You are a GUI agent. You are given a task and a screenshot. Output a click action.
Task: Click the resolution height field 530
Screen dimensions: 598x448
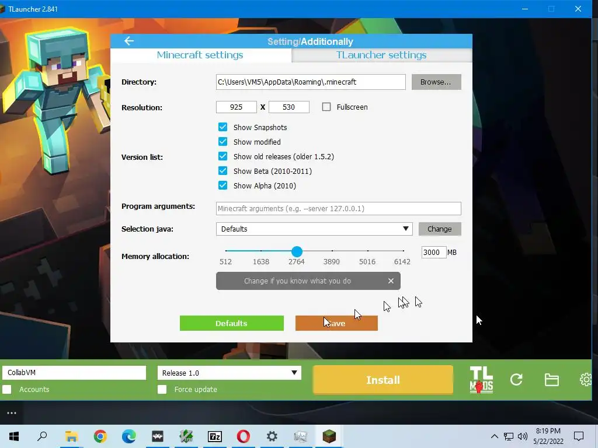(x=288, y=107)
